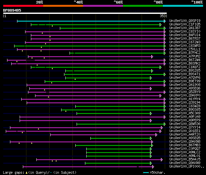Click the UniRef100_C6SWM3 label

point(185,46)
